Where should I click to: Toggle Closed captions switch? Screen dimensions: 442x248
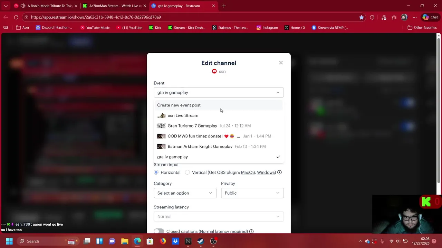[x=159, y=231]
